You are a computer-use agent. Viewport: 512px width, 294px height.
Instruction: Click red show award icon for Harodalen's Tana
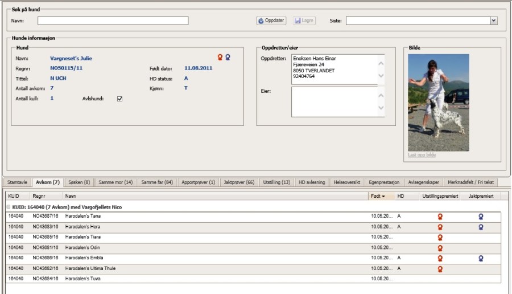coord(439,217)
